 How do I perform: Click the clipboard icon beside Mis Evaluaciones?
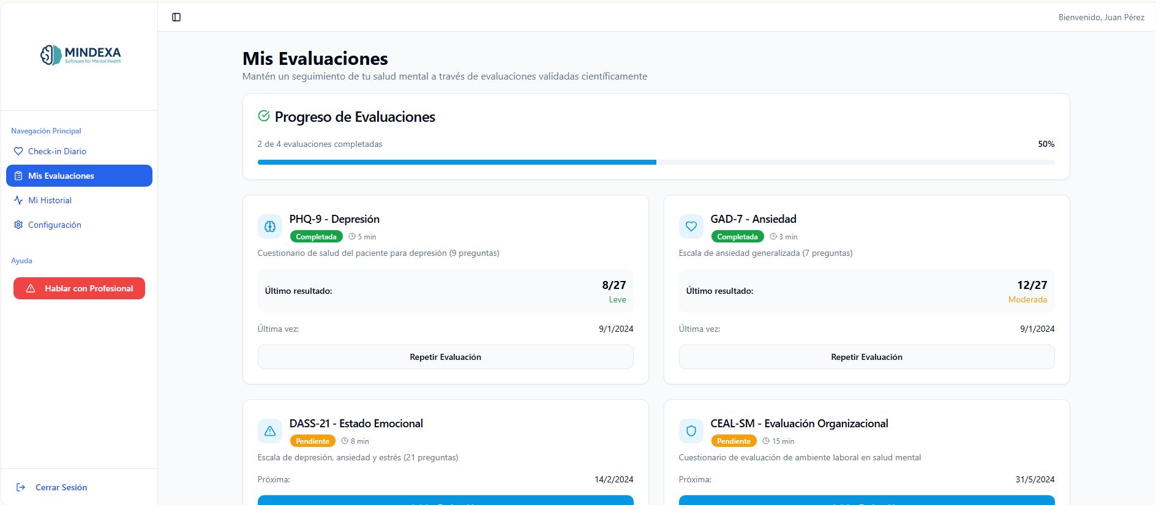[18, 176]
